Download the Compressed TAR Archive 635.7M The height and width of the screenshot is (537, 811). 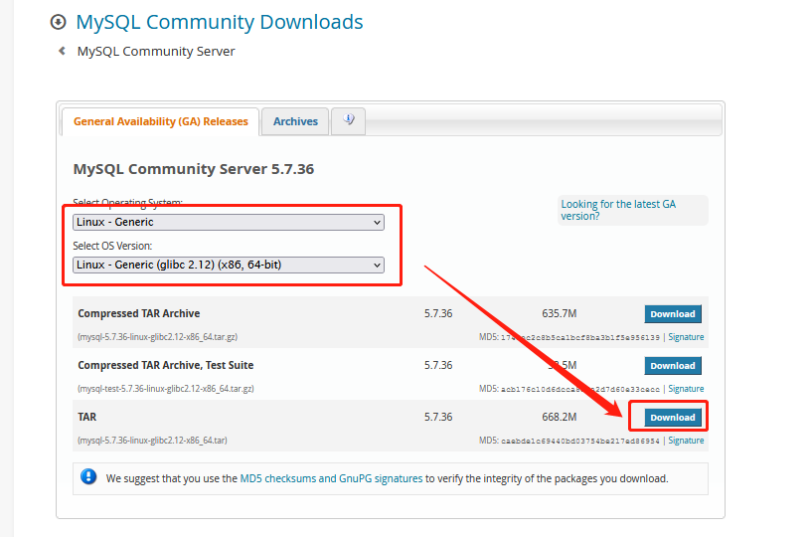673,314
